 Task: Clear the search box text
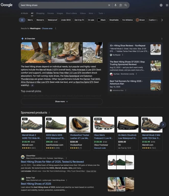[x=109, y=5]
